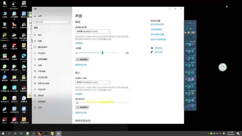Open taskbar search magnifier
The width and height of the screenshot is (242, 136).
point(9,134)
